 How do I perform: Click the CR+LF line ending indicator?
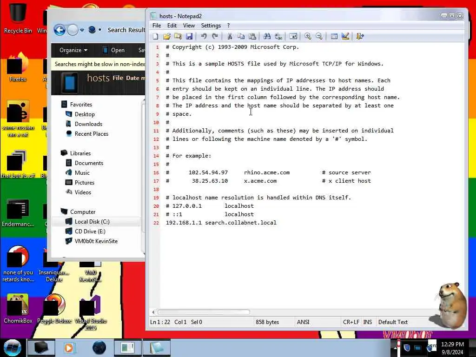tap(351, 322)
